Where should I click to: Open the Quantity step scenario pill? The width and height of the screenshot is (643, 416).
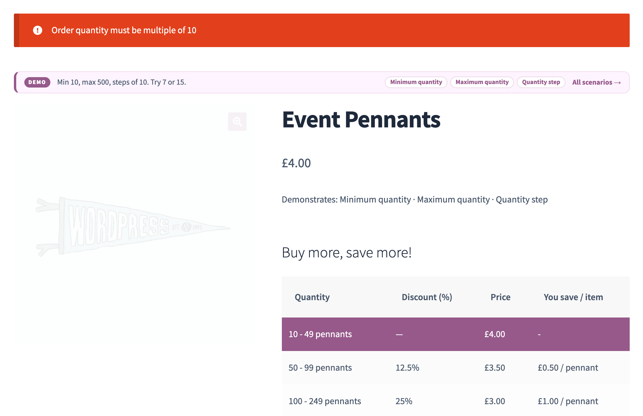pos(541,82)
